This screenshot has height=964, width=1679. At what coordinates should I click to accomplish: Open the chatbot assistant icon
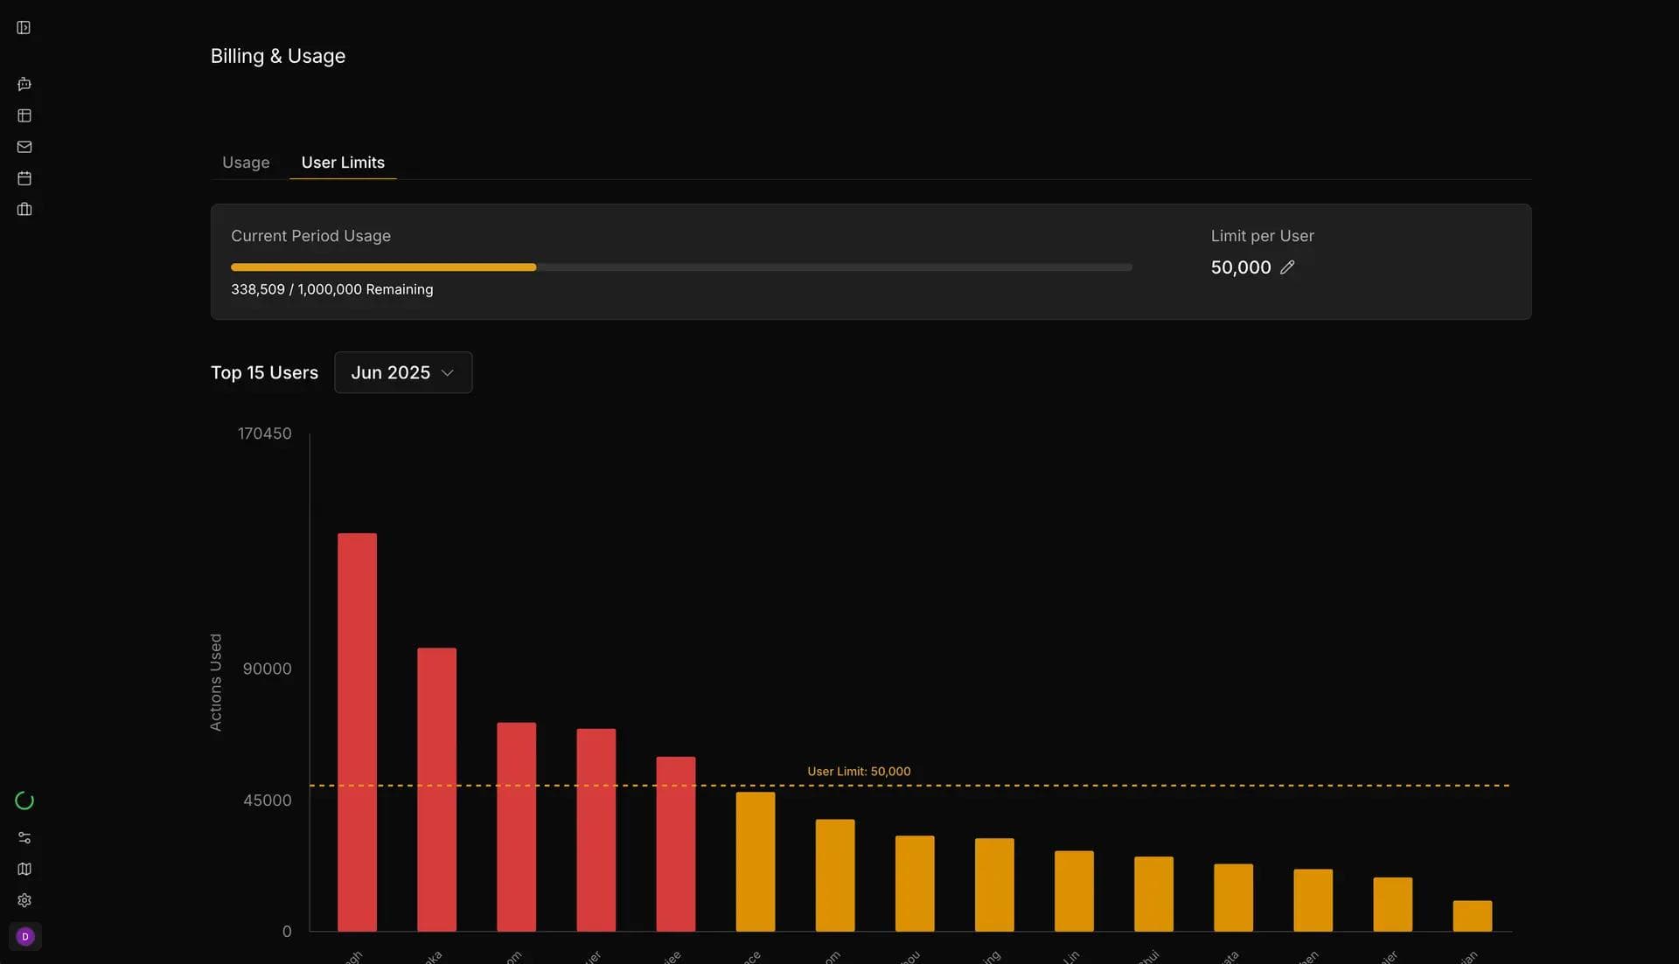coord(24,85)
